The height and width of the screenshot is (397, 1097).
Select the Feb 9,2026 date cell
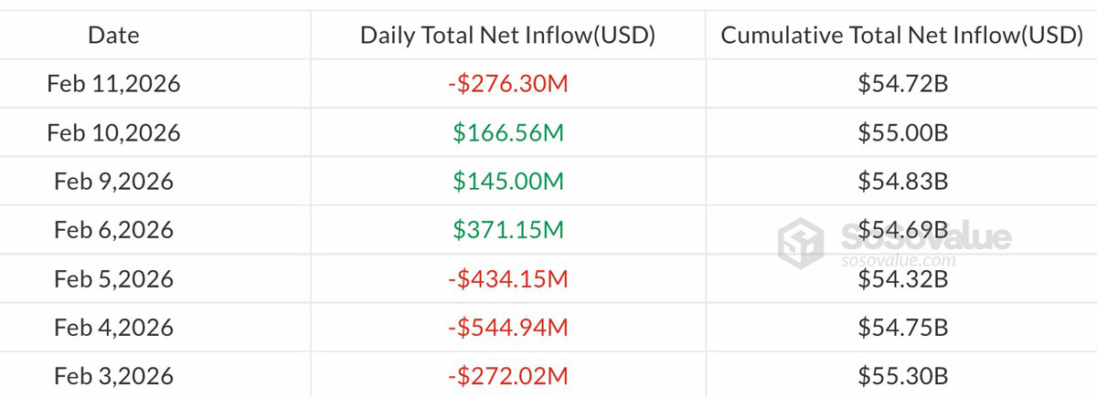pyautogui.click(x=114, y=182)
